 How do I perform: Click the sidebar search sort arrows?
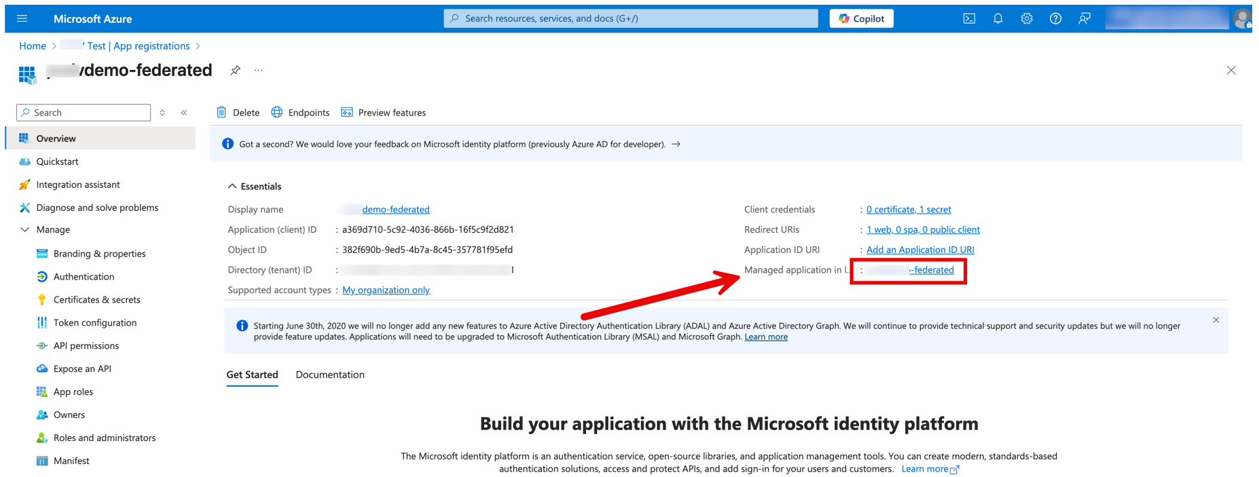162,113
